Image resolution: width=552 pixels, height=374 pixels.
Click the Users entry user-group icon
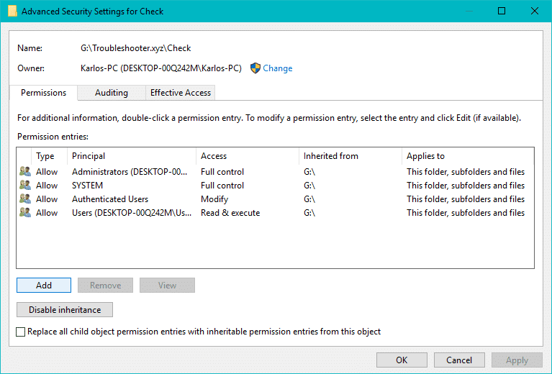tap(25, 213)
